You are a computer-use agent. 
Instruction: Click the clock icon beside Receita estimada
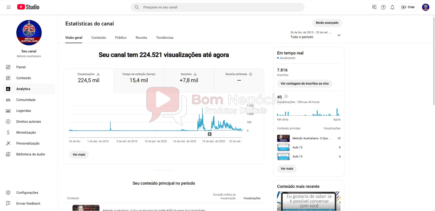pos(251,74)
